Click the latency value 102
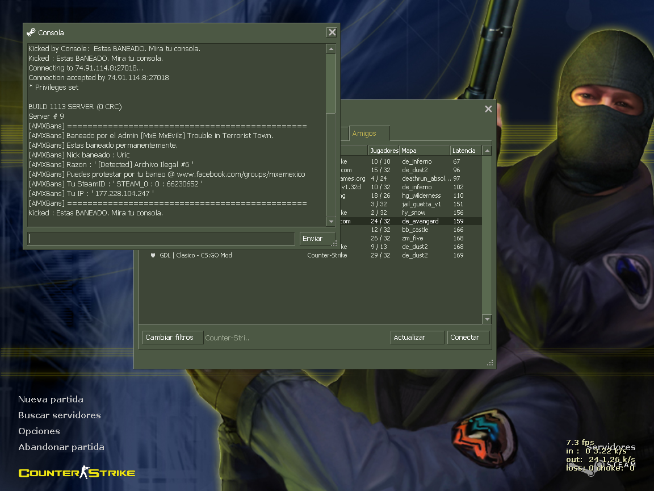Viewport: 654px width, 491px height. (458, 187)
